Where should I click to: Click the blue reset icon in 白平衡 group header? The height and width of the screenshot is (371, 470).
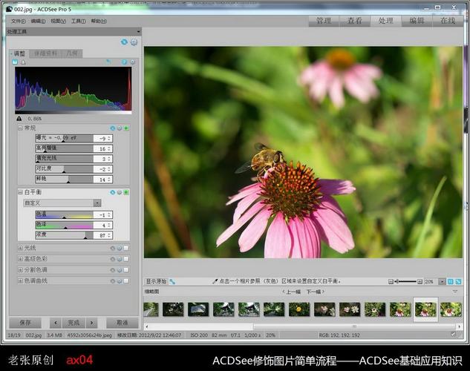[113, 192]
